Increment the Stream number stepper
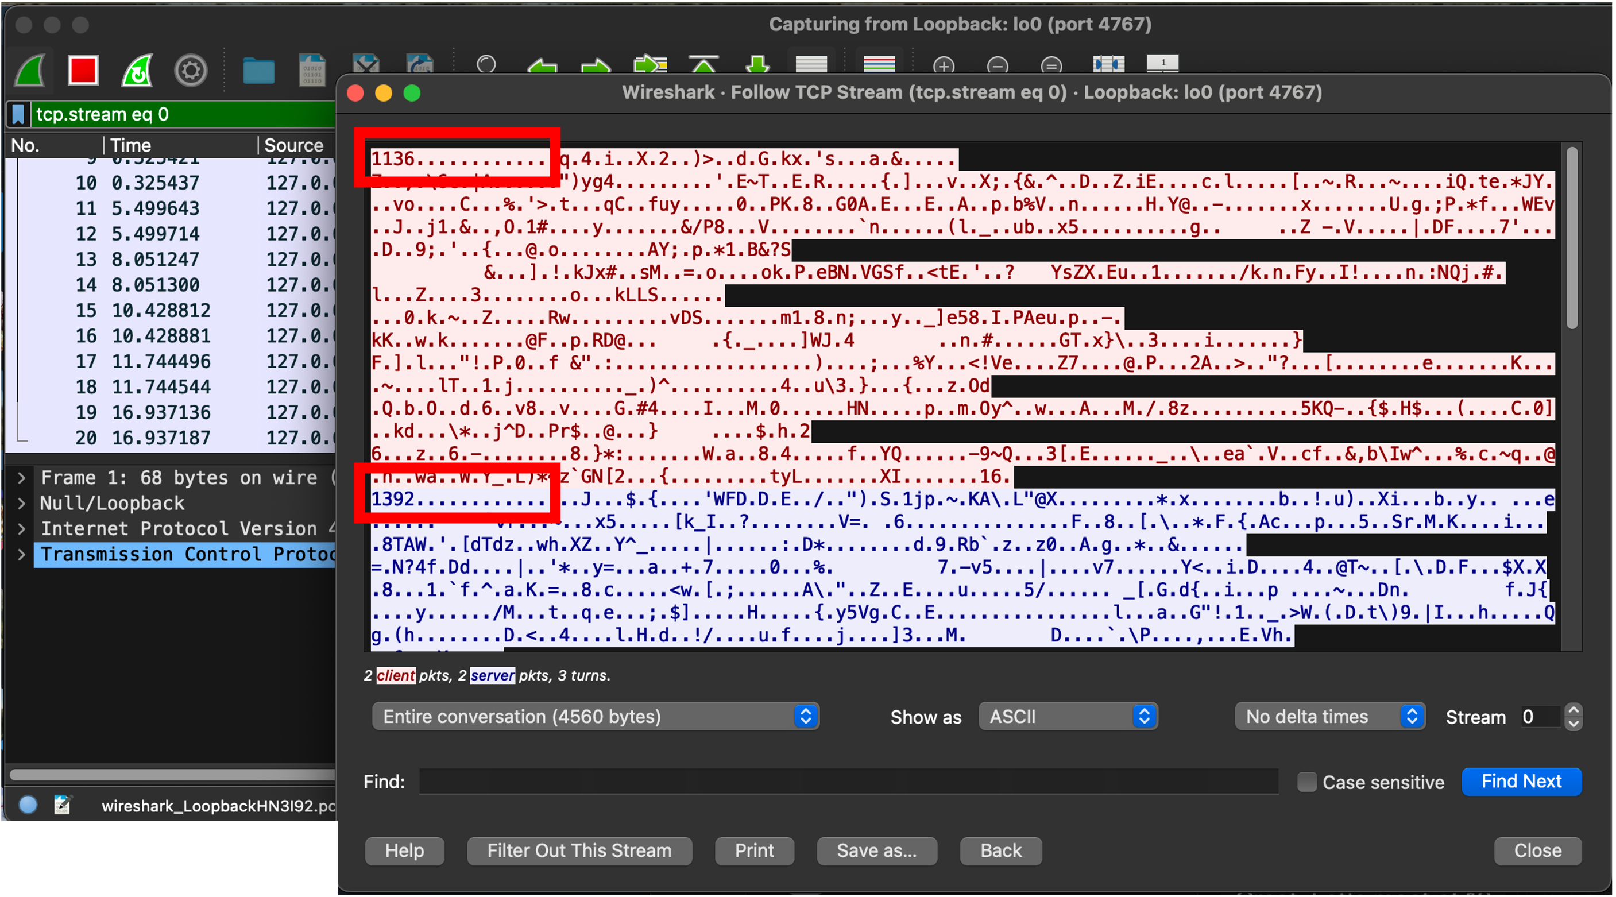Image resolution: width=1616 pixels, height=897 pixels. tap(1575, 711)
